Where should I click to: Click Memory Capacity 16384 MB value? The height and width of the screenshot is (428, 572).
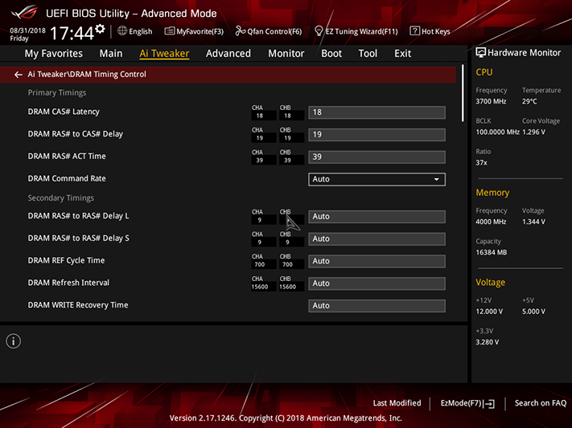[x=492, y=252]
